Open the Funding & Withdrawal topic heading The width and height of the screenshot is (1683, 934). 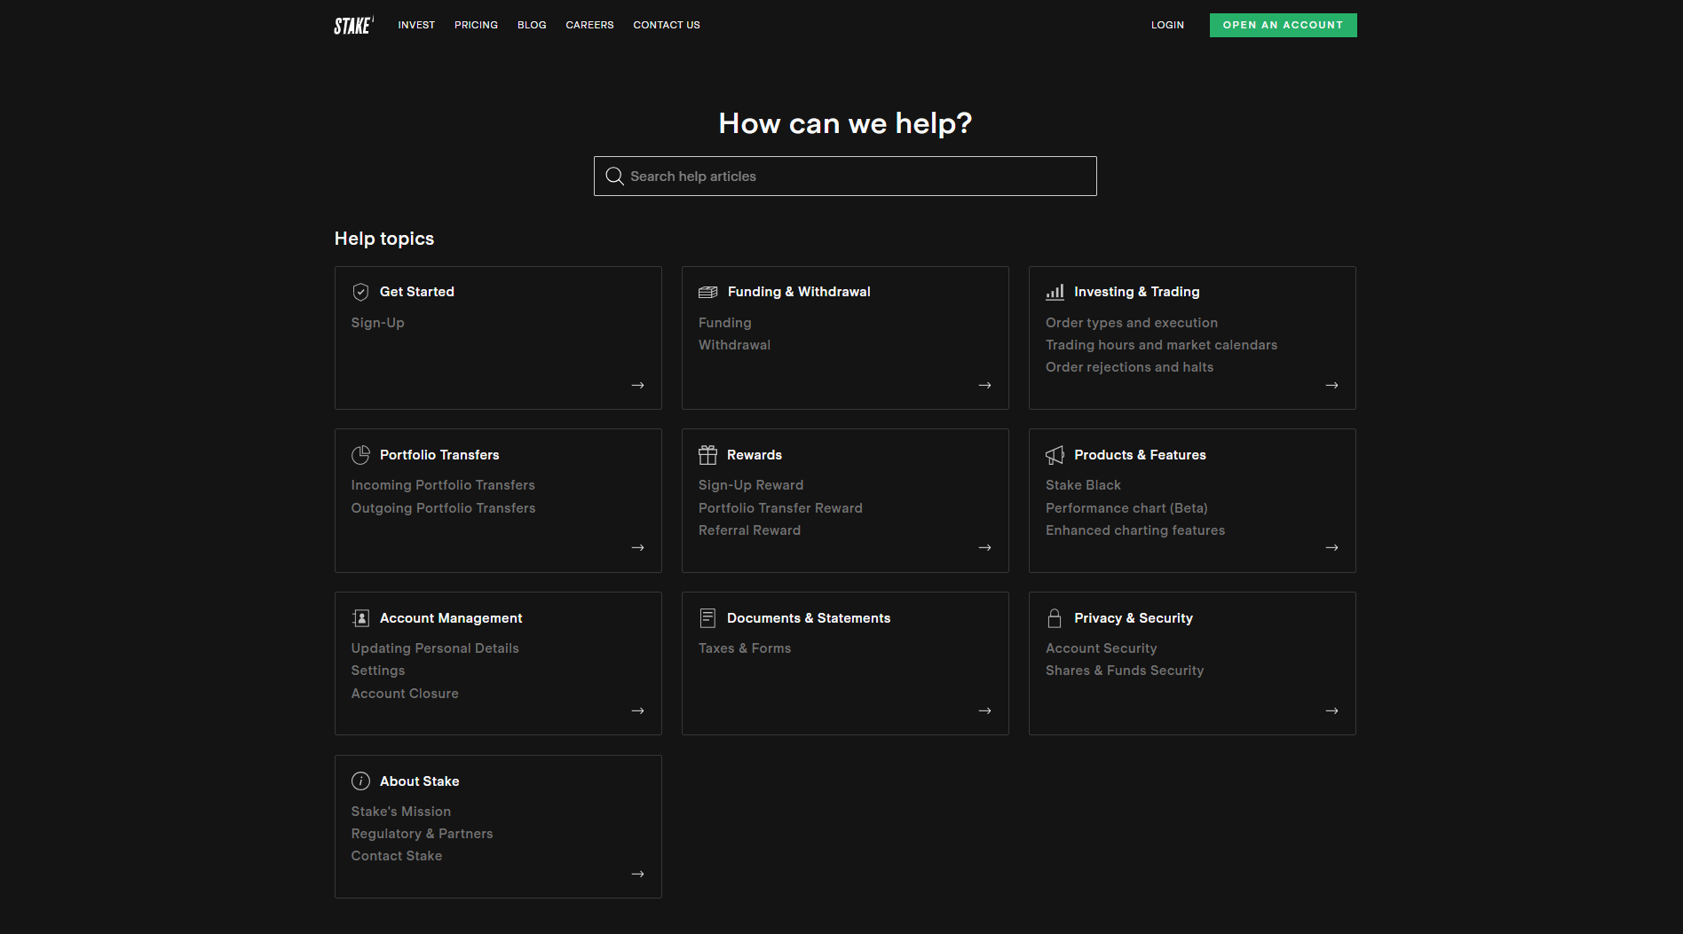coord(799,292)
